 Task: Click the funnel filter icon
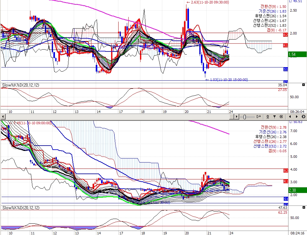click(274, 117)
